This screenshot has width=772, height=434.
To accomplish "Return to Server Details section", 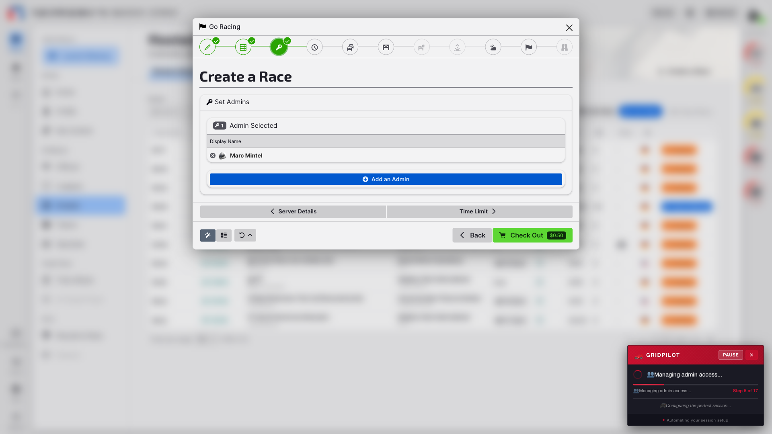I will pyautogui.click(x=293, y=211).
